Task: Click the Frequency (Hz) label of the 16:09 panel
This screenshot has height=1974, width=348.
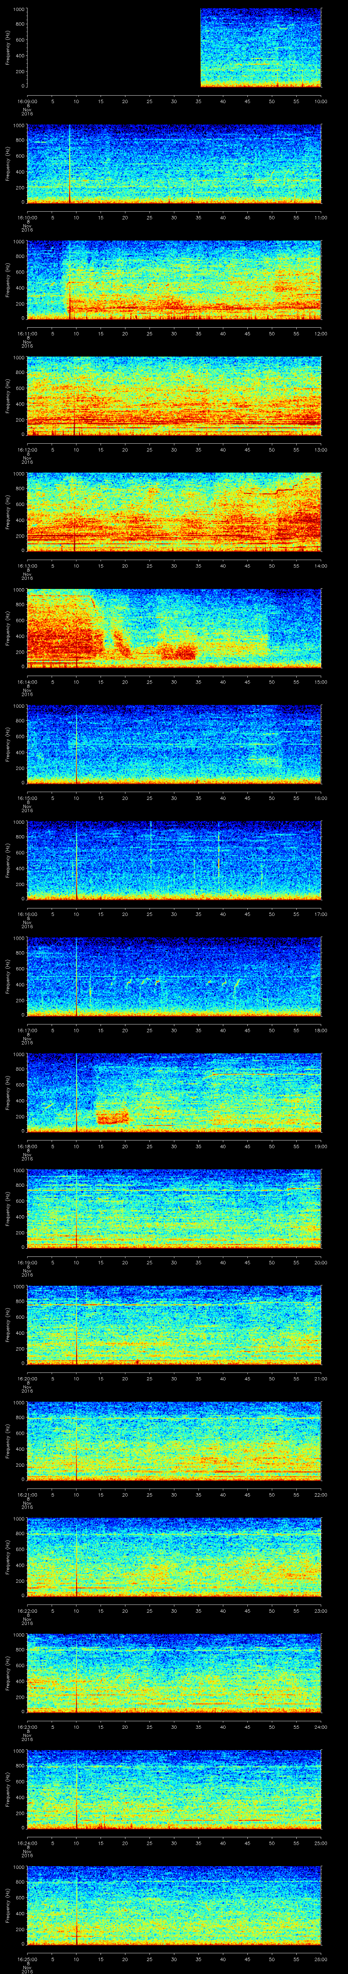Action: 8,48
